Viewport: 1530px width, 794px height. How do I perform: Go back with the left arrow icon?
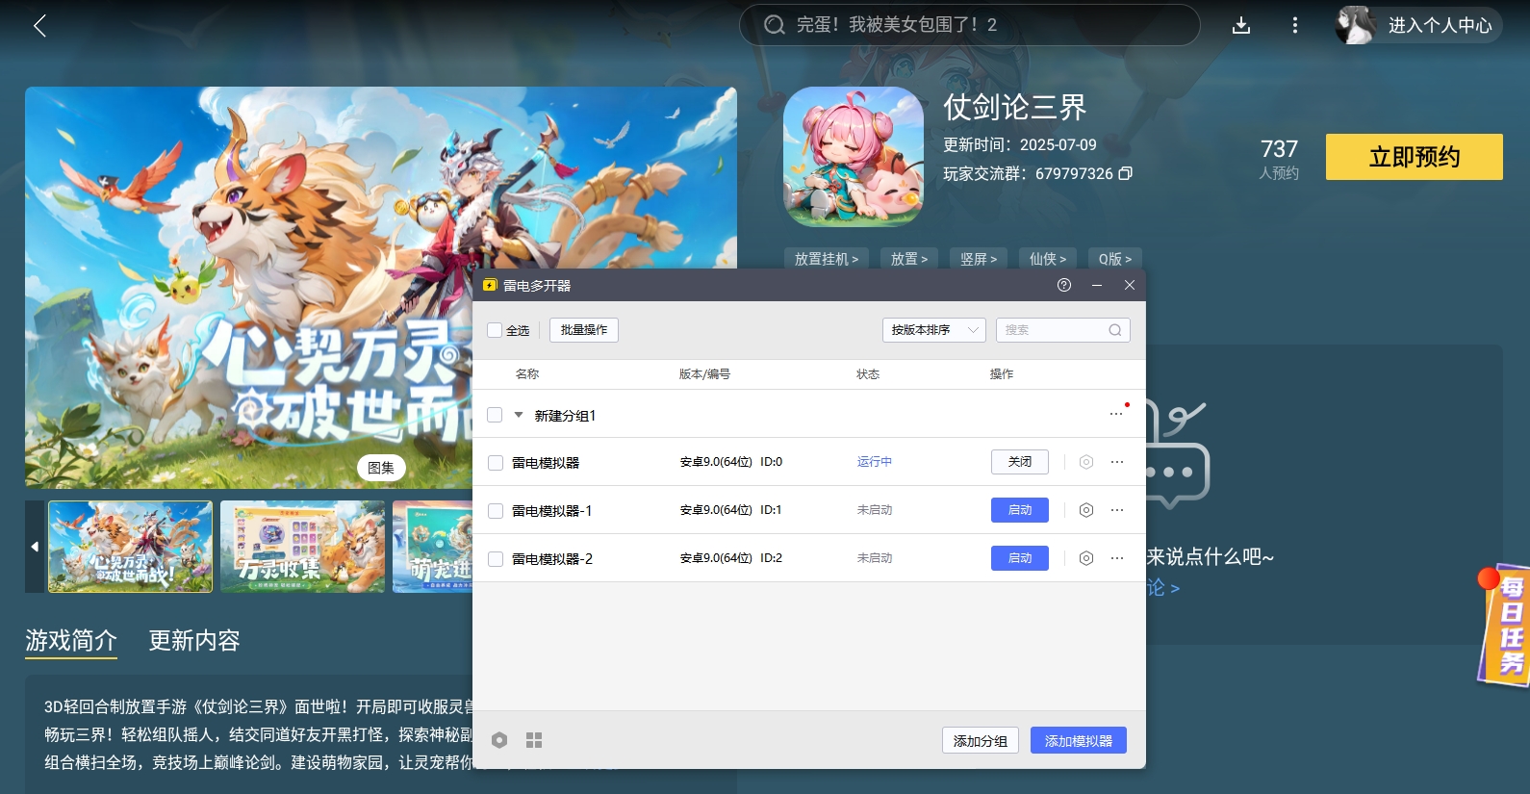tap(39, 26)
